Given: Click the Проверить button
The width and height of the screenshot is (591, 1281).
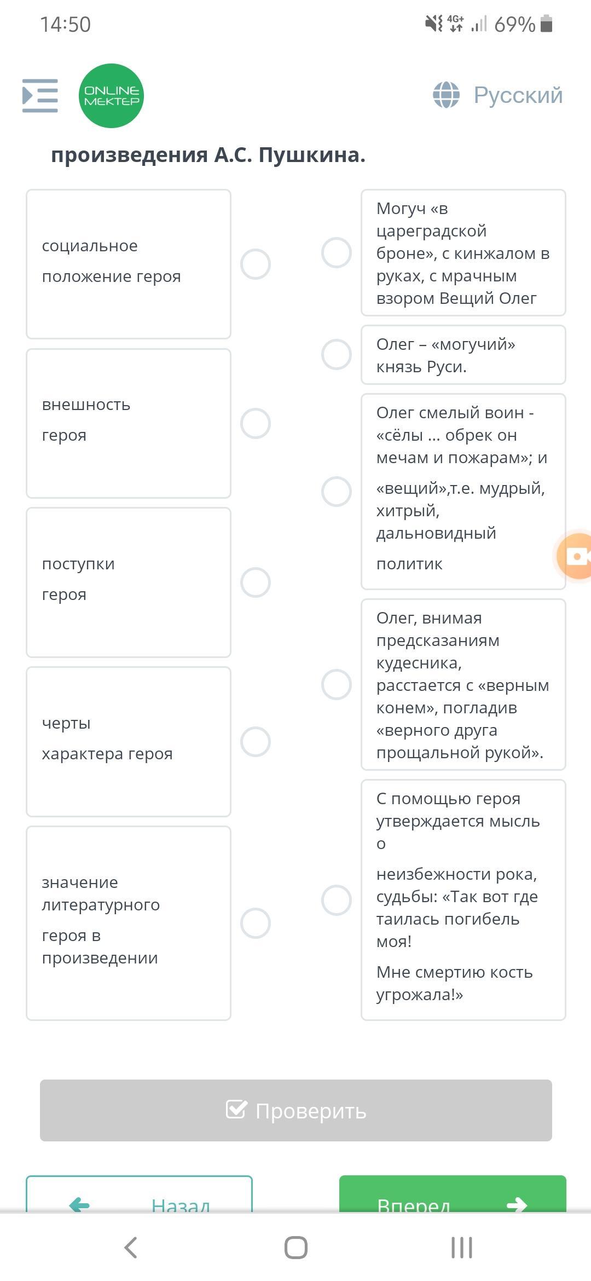Looking at the screenshot, I should pyautogui.click(x=296, y=1110).
